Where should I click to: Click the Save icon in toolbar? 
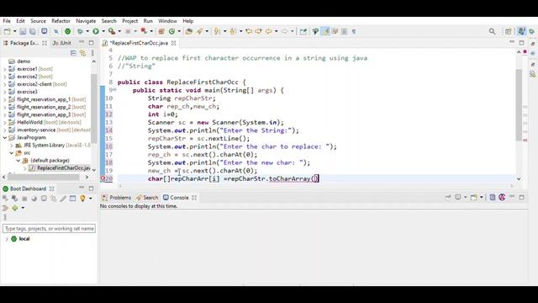click(x=23, y=31)
